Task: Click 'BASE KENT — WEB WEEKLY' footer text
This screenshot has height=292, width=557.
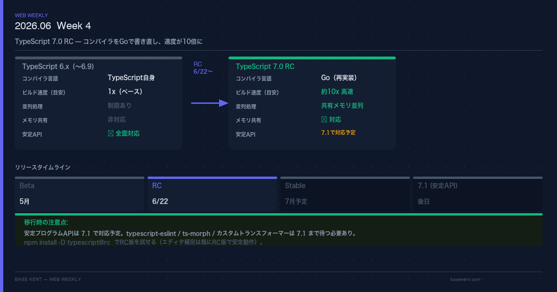Action: tap(48, 279)
